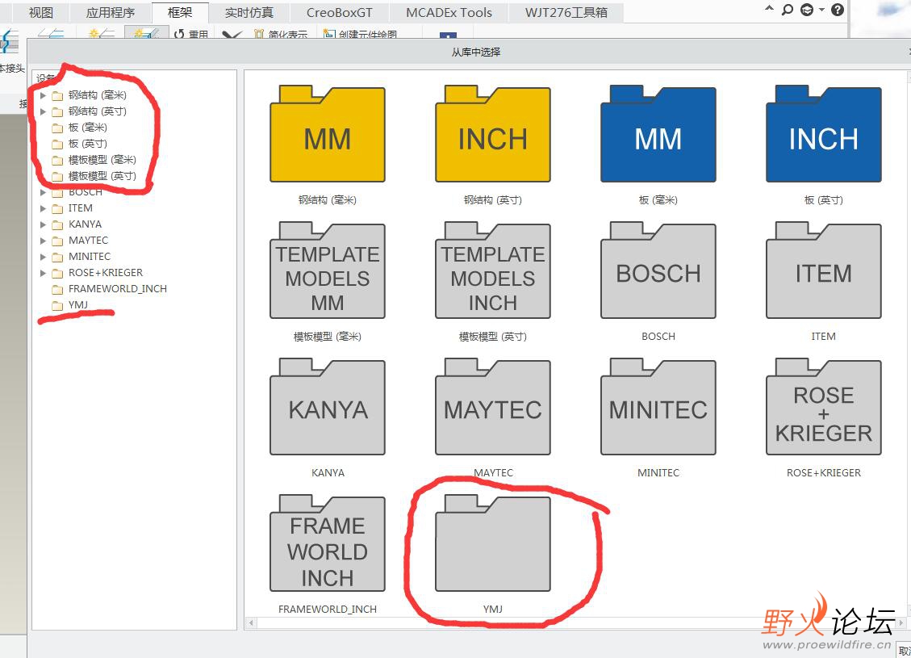This screenshot has width=911, height=658.
Task: Select 模板模型 (毫米) in the tree
Action: click(x=102, y=160)
